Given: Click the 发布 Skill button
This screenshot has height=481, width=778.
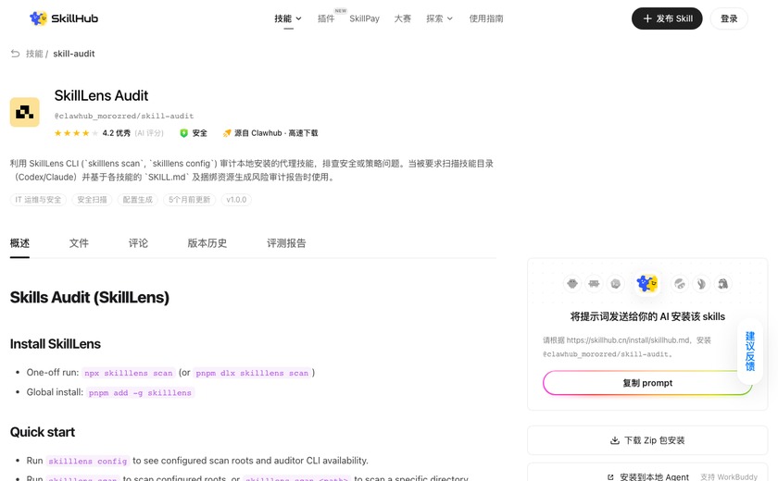Looking at the screenshot, I should tap(667, 18).
